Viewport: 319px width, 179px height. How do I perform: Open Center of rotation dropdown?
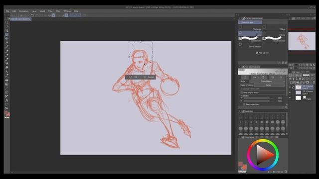[269, 85]
